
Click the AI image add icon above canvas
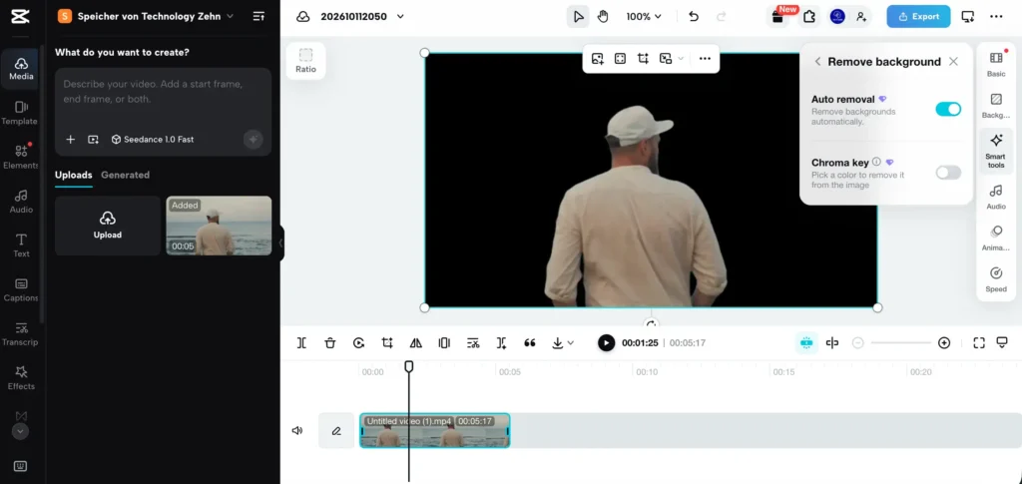tap(597, 59)
